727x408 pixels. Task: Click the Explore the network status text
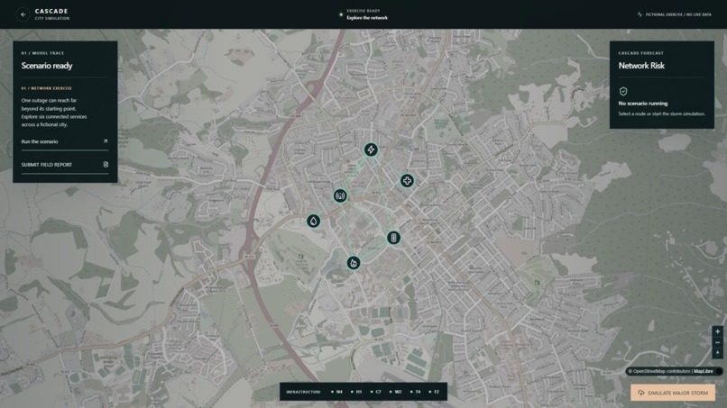click(x=367, y=18)
